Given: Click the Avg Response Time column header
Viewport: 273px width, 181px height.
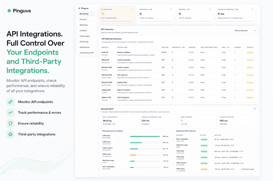Looking at the screenshot, I should (x=209, y=47).
